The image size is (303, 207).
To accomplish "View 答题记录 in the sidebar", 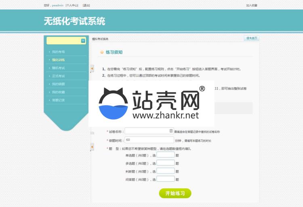I will [59, 100].
